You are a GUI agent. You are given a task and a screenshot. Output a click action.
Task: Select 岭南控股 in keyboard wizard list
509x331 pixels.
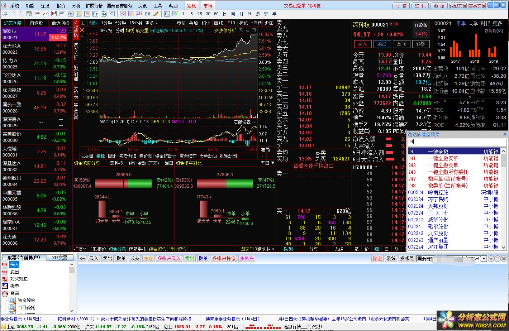453,193
